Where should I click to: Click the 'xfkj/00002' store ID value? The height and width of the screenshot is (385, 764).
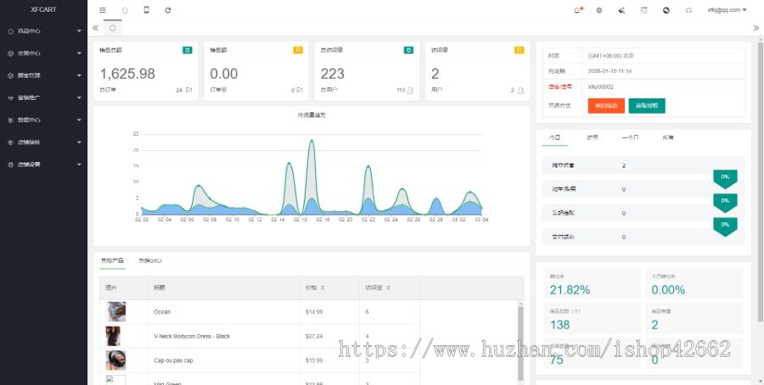601,86
